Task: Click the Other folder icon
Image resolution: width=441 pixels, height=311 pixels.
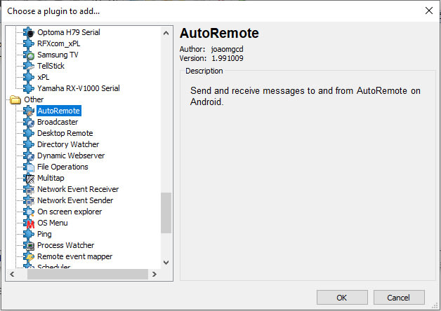Action: click(15, 99)
